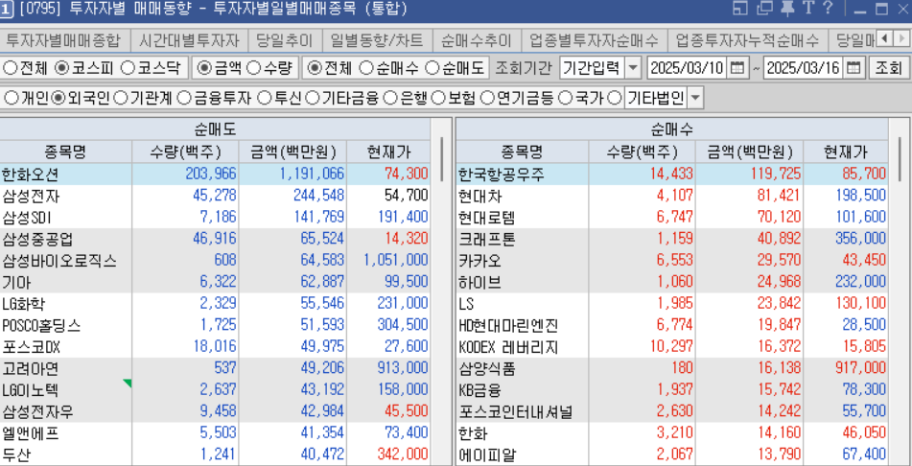
Task: Open calendar for start date 2025/03/10
Action: click(737, 67)
